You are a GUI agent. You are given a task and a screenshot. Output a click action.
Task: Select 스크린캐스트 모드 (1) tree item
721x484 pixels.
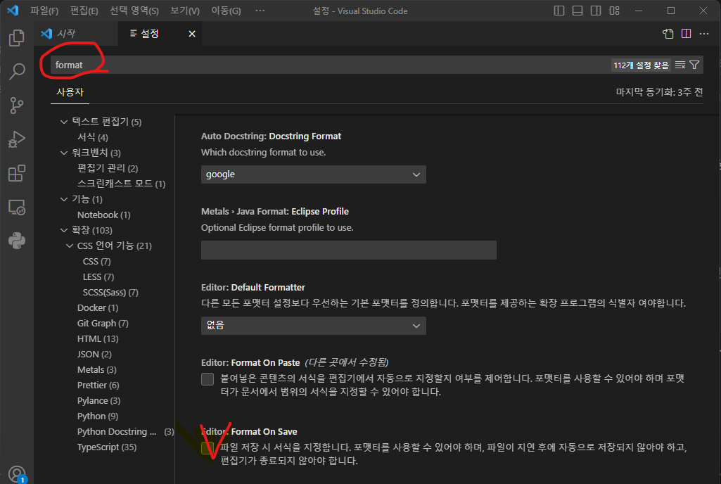coord(122,184)
